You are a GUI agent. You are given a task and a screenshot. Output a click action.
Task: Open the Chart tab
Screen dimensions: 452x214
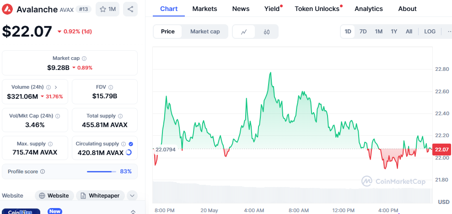coord(169,9)
